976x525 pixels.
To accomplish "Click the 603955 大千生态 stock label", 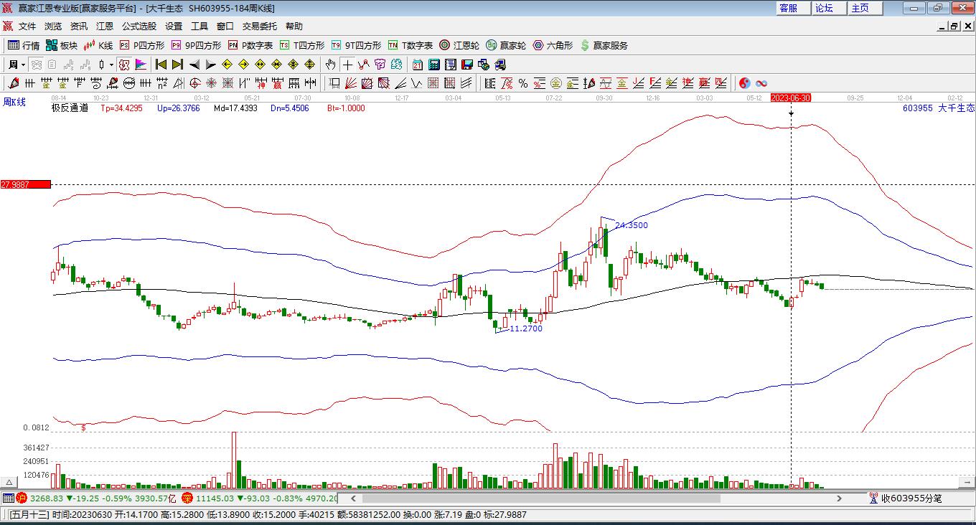I will [x=939, y=108].
